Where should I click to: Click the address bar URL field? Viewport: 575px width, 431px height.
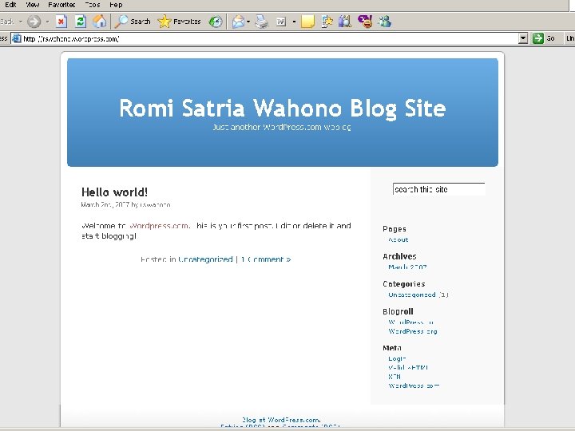click(x=270, y=38)
